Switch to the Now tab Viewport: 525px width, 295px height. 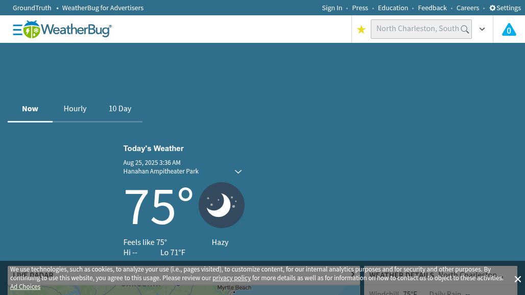[x=30, y=109]
